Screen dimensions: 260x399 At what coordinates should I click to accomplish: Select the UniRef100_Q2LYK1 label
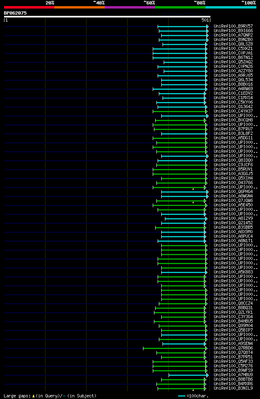233,312
